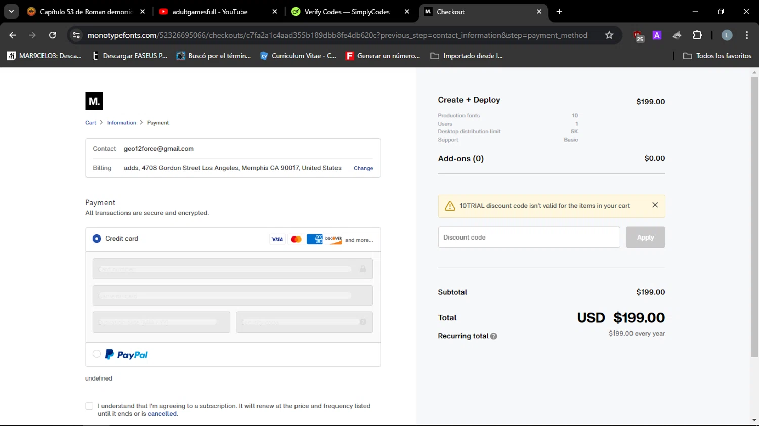Open the red extension with badge 25
This screenshot has width=759, height=426.
click(638, 35)
